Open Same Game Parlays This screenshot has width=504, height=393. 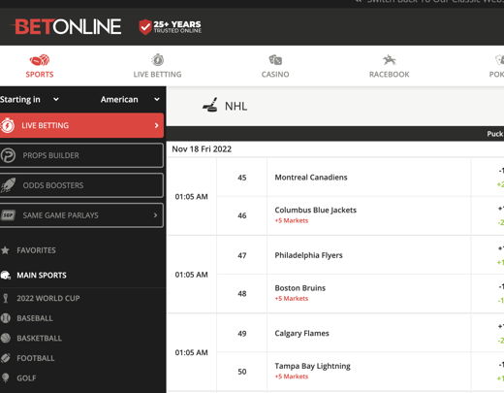pyautogui.click(x=81, y=215)
